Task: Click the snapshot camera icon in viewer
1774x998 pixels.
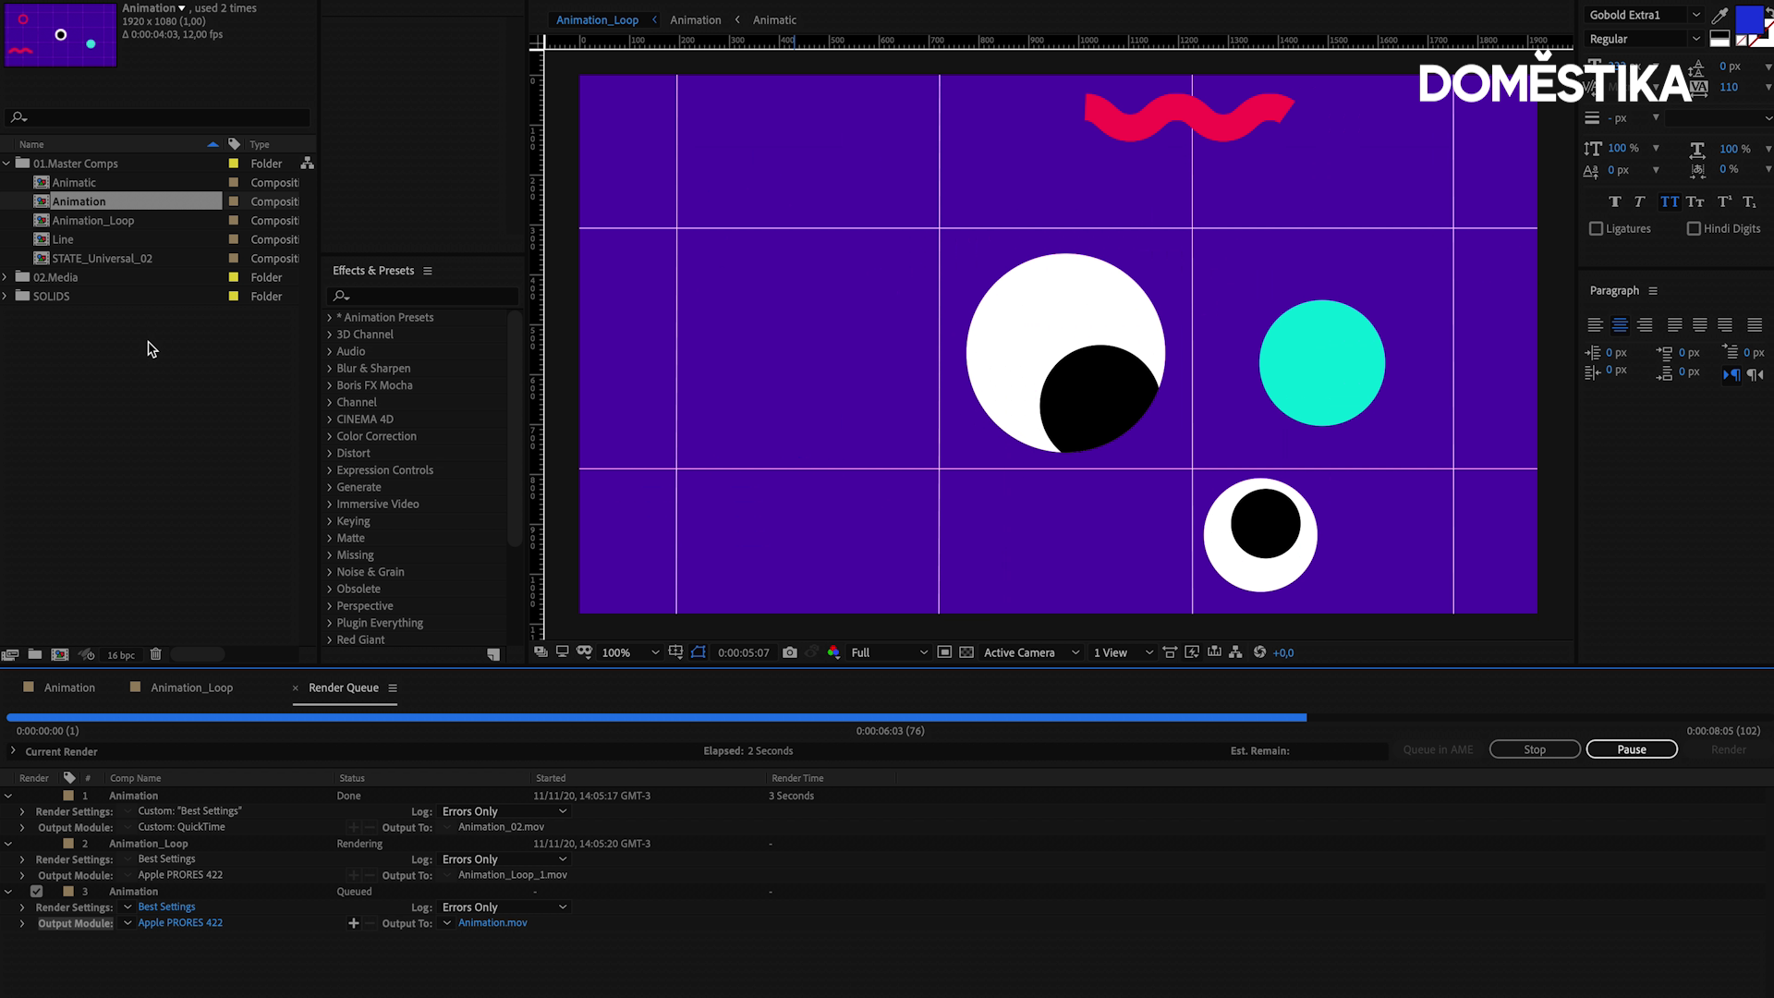Action: tap(789, 652)
